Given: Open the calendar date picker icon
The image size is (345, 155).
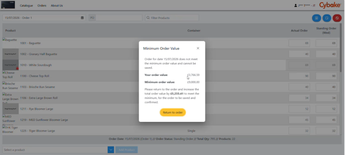Looking at the screenshot, I should click(82, 18).
